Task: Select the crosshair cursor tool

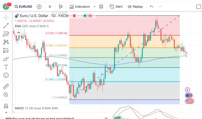Action: coord(6,17)
